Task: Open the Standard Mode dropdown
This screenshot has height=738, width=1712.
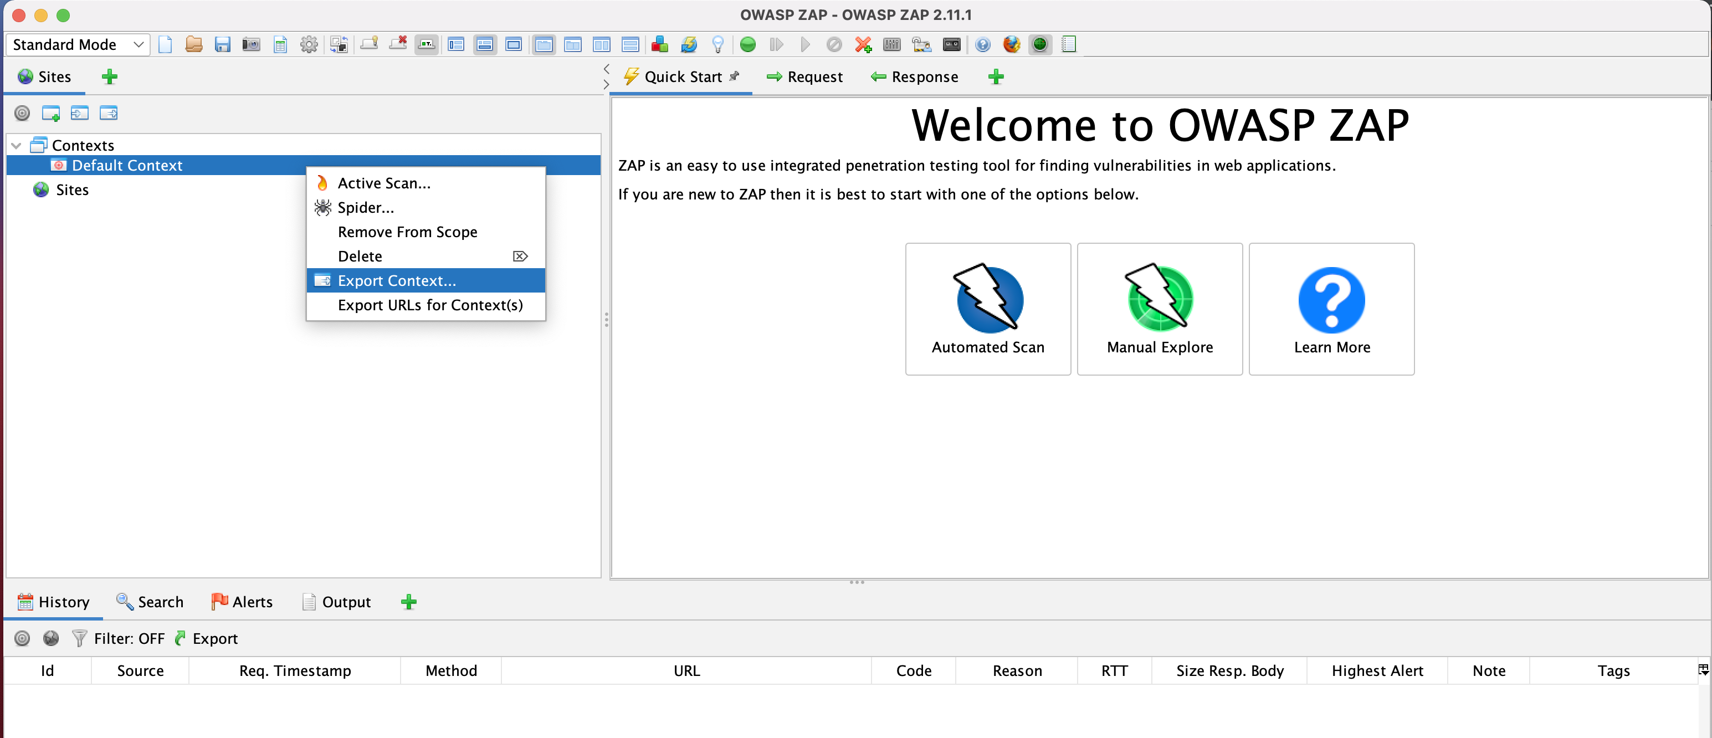Action: pos(78,44)
